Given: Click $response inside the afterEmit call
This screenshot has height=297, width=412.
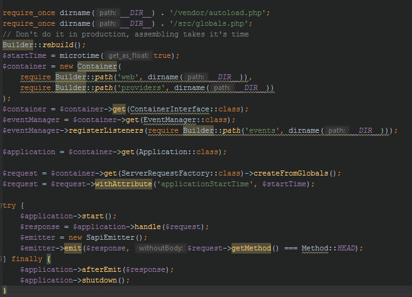Looking at the screenshot, I should point(145,270).
